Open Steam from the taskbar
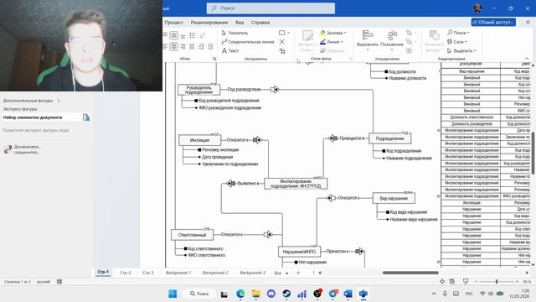 click(x=286, y=294)
